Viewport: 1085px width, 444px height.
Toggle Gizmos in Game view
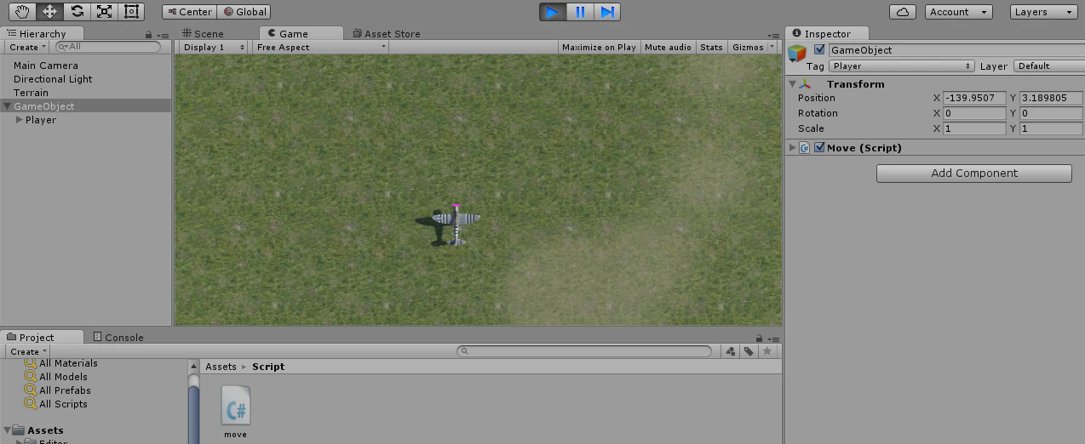point(748,48)
